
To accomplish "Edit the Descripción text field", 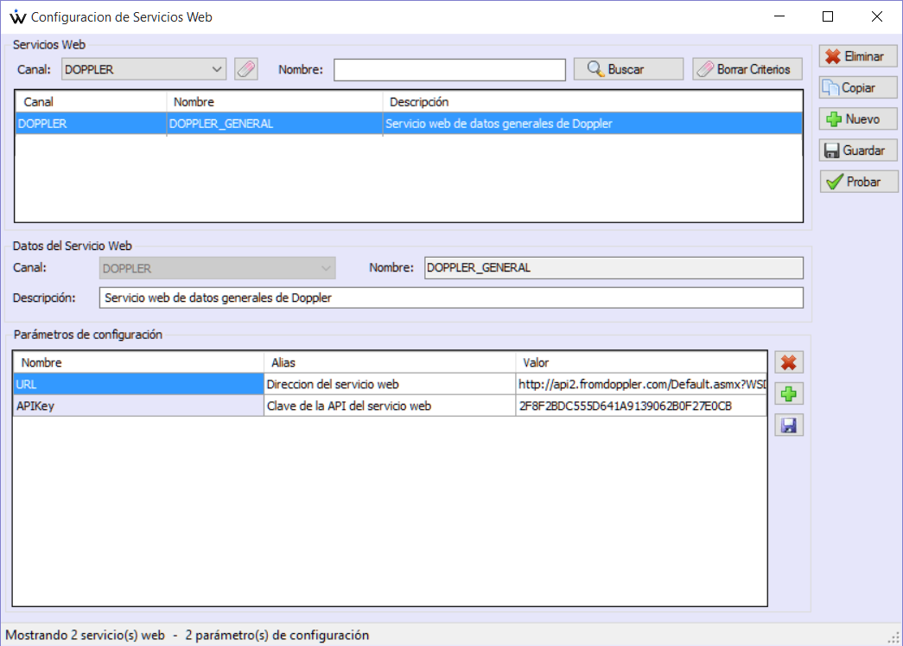I will click(x=451, y=298).
